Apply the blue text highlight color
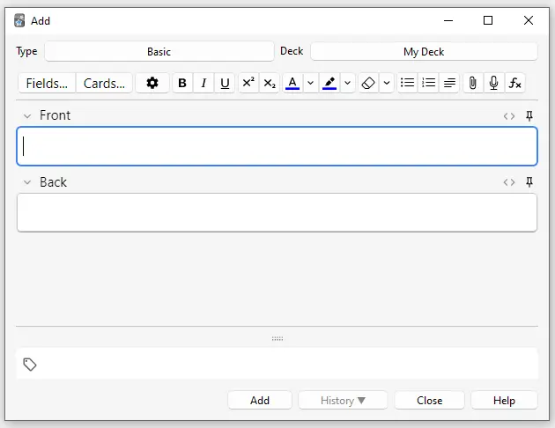 329,83
